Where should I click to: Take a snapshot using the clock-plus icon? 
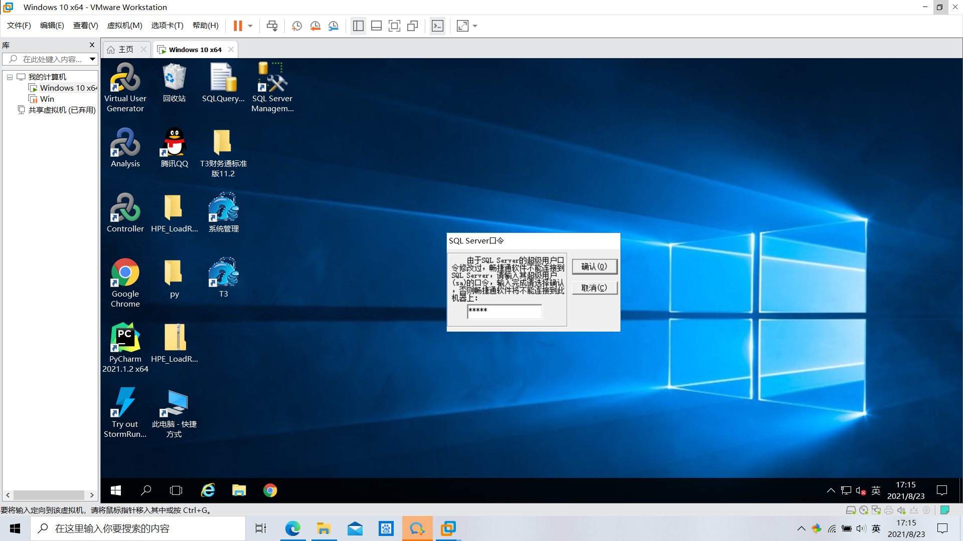click(297, 26)
